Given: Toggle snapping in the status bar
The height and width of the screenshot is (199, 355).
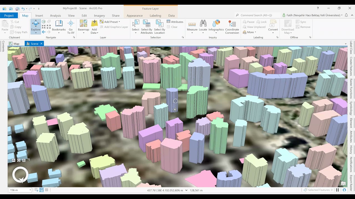Looking at the screenshot, I should 41,190.
